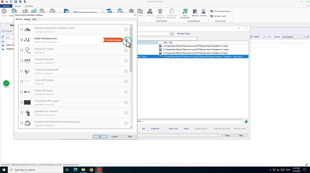Uncheck the Alexa Translations A.I. checkbox
This screenshot has width=310, height=173.
click(x=22, y=40)
